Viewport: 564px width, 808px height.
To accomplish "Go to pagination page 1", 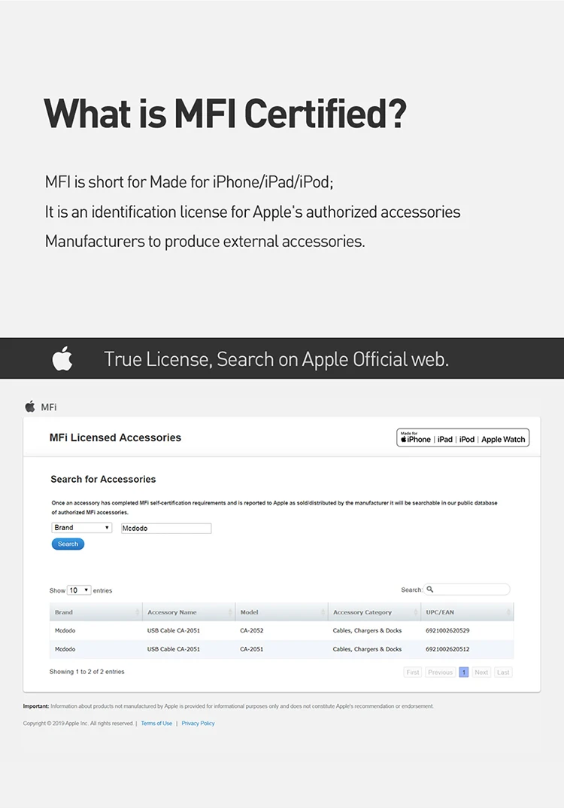I will click(464, 672).
